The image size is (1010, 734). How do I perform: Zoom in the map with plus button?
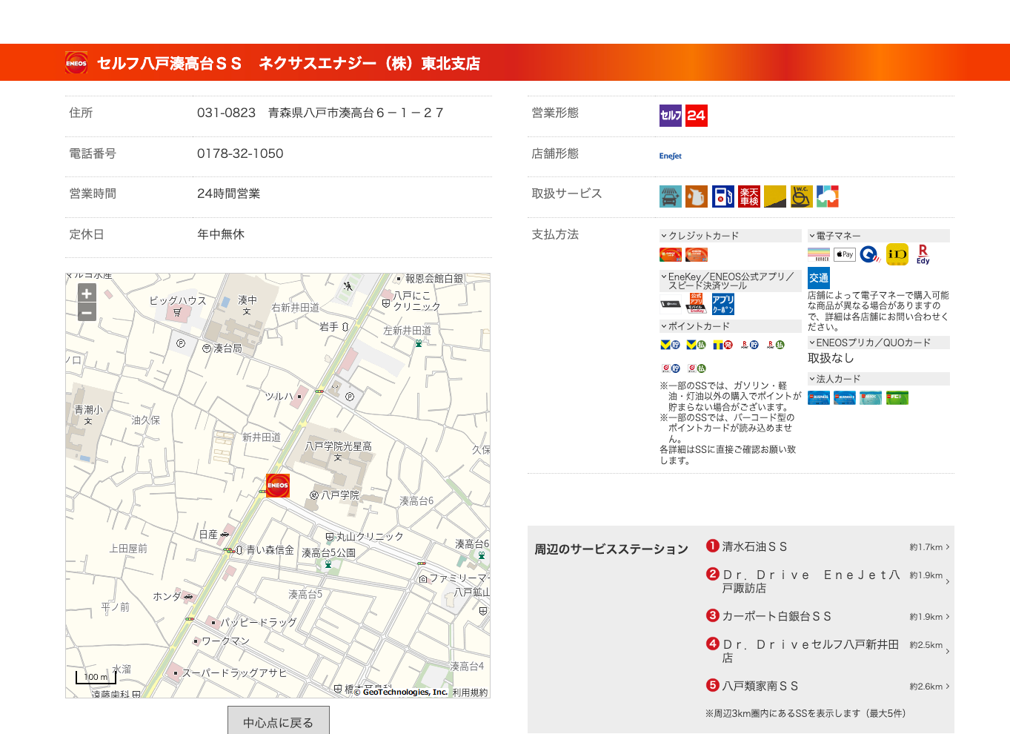tap(87, 294)
